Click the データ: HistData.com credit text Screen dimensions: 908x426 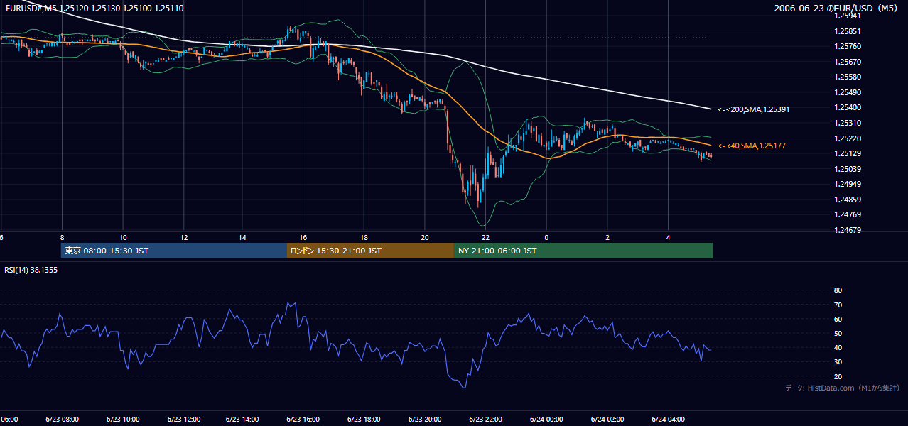click(x=843, y=388)
